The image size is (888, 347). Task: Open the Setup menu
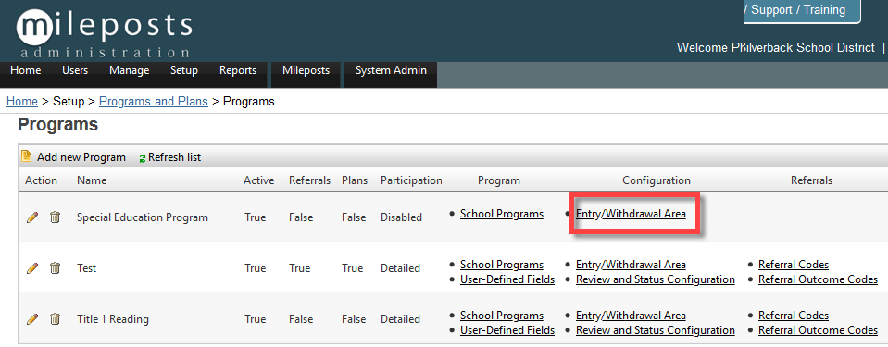coord(184,70)
